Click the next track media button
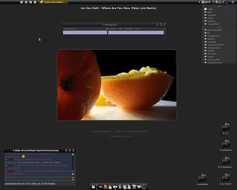The width and height of the screenshot is (237, 190). 35,2
